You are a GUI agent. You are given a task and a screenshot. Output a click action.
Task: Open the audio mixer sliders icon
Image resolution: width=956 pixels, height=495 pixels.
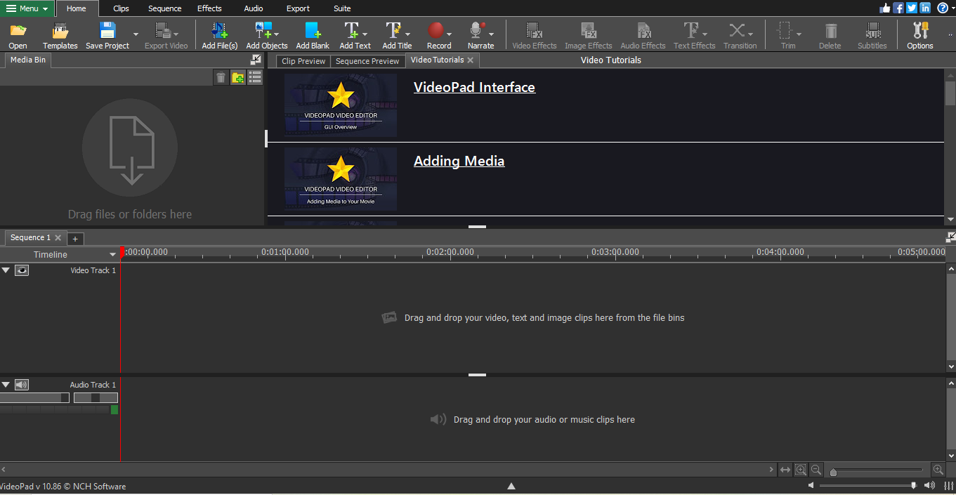(948, 486)
